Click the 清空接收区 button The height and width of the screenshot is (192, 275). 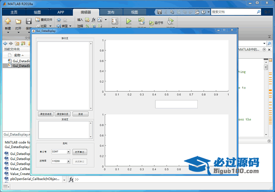pyautogui.click(x=62, y=114)
